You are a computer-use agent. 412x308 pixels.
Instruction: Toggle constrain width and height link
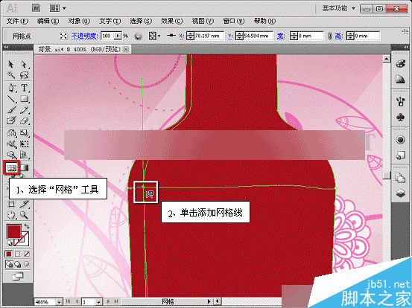pyautogui.click(x=329, y=36)
